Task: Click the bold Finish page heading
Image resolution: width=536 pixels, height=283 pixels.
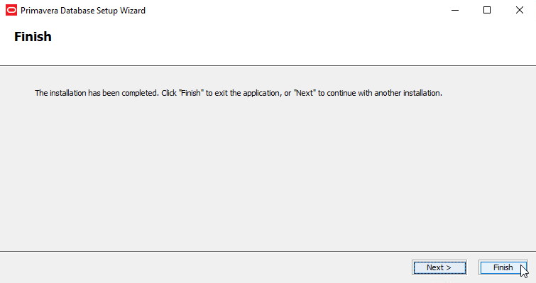Action: tap(33, 37)
